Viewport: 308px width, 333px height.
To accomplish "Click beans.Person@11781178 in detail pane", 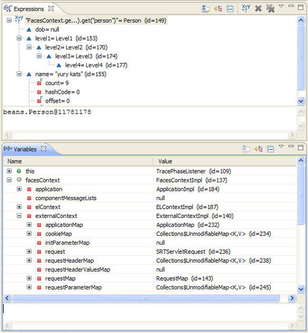I will pyautogui.click(x=47, y=112).
